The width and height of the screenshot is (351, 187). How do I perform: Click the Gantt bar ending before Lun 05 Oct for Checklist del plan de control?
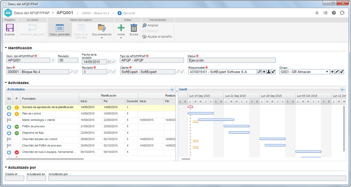click(272, 139)
